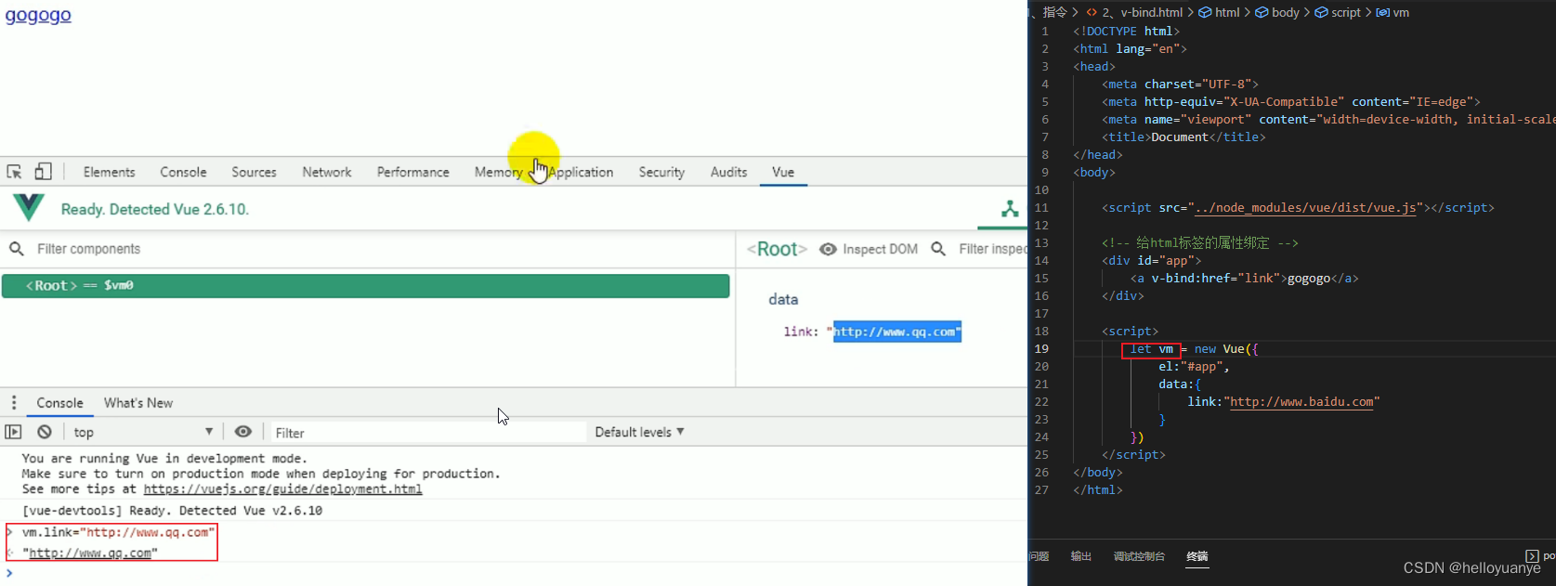The height and width of the screenshot is (586, 1556).
Task: Open the vuejs.org deployment guide link
Action: click(x=282, y=489)
